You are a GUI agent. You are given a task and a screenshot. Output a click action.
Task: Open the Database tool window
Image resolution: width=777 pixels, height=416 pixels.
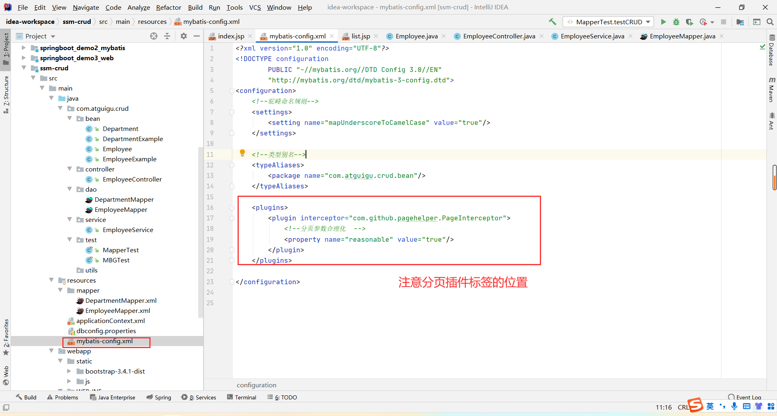[772, 51]
